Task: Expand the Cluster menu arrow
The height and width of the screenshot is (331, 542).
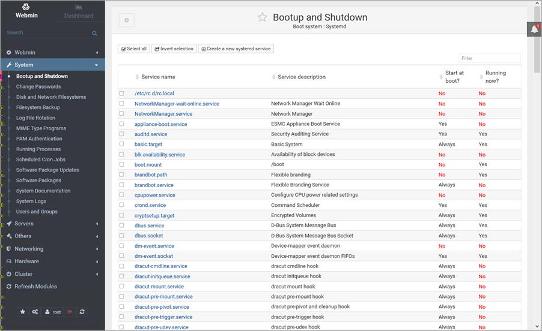Action: click(x=97, y=274)
